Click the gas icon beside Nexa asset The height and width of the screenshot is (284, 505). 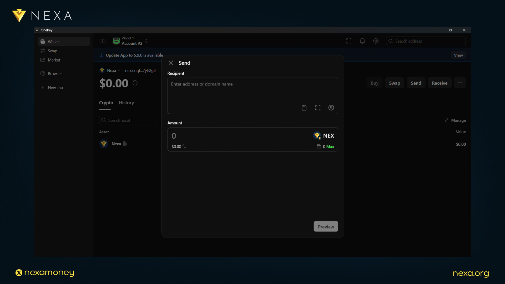coord(125,144)
